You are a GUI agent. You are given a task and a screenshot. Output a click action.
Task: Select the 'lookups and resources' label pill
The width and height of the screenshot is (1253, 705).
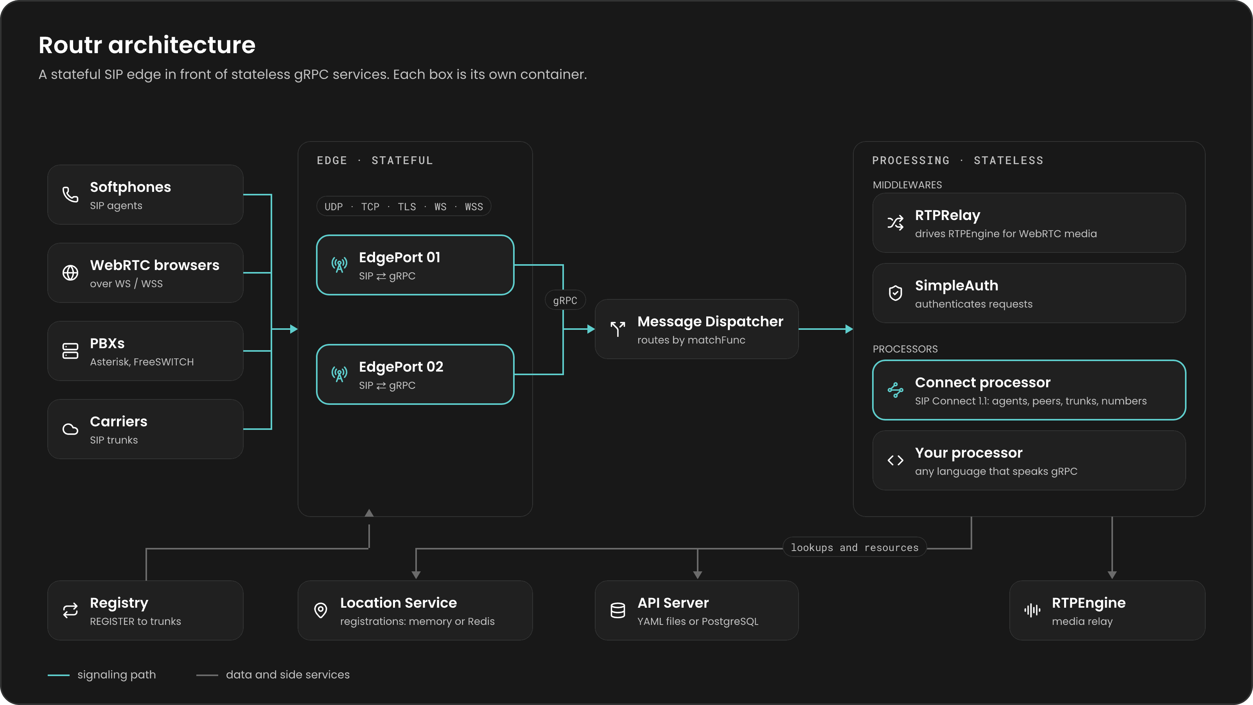click(x=854, y=548)
